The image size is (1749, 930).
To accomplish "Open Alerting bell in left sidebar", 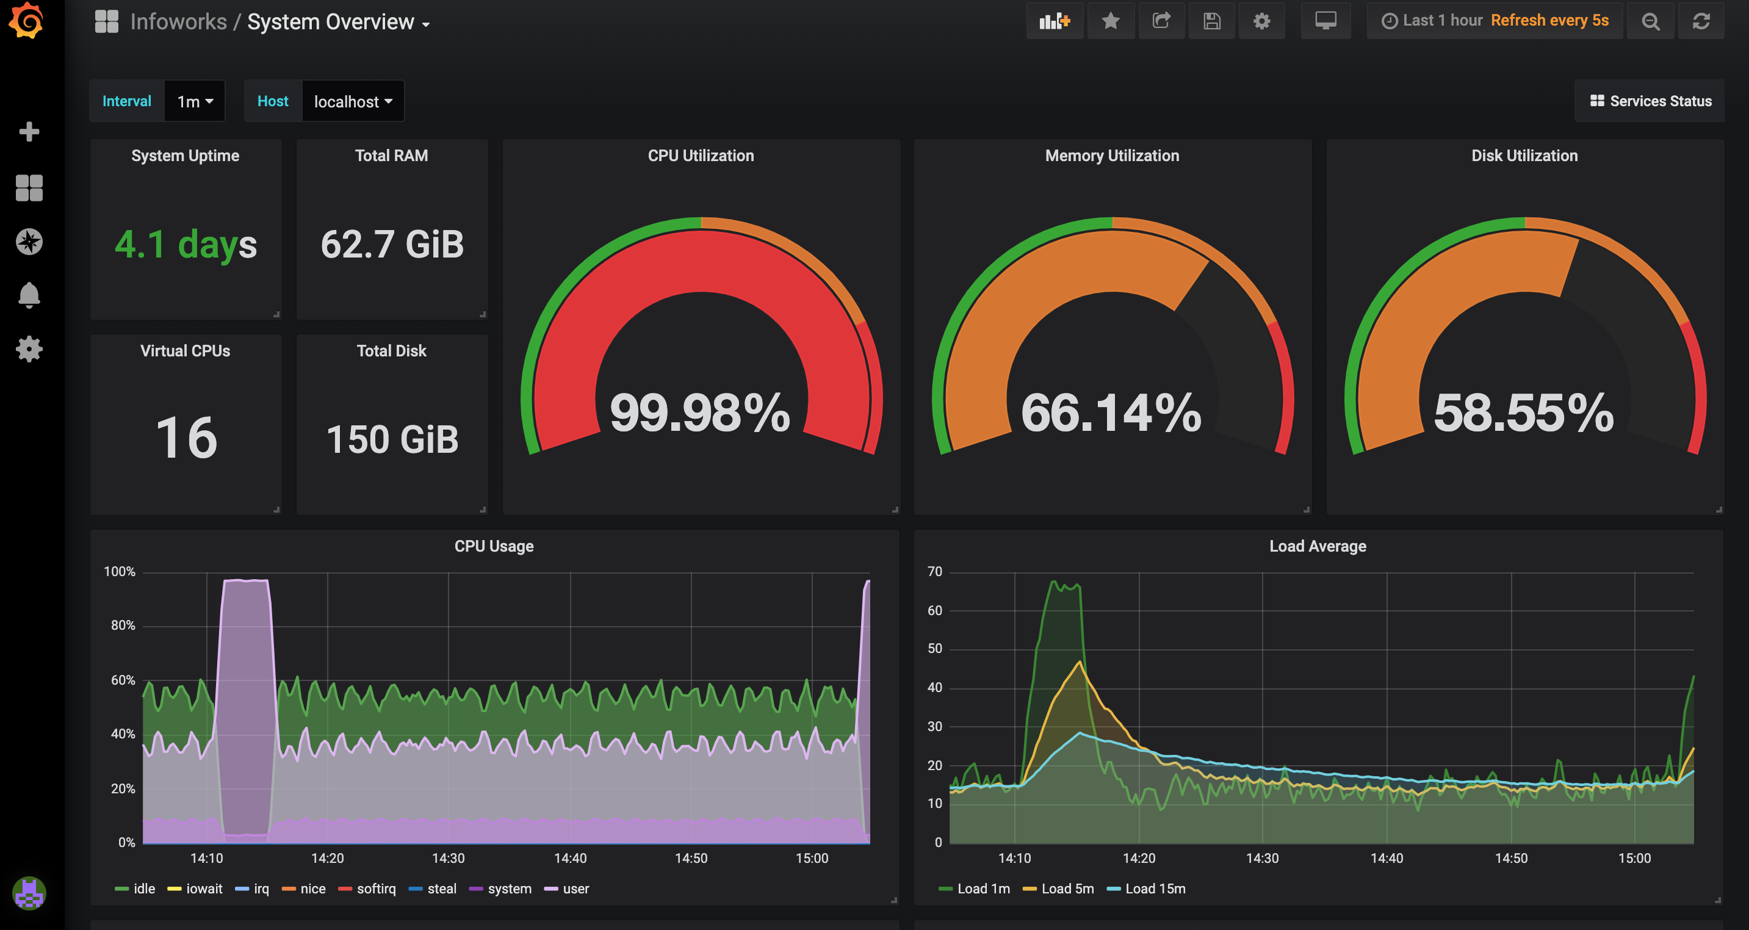I will click(x=29, y=295).
